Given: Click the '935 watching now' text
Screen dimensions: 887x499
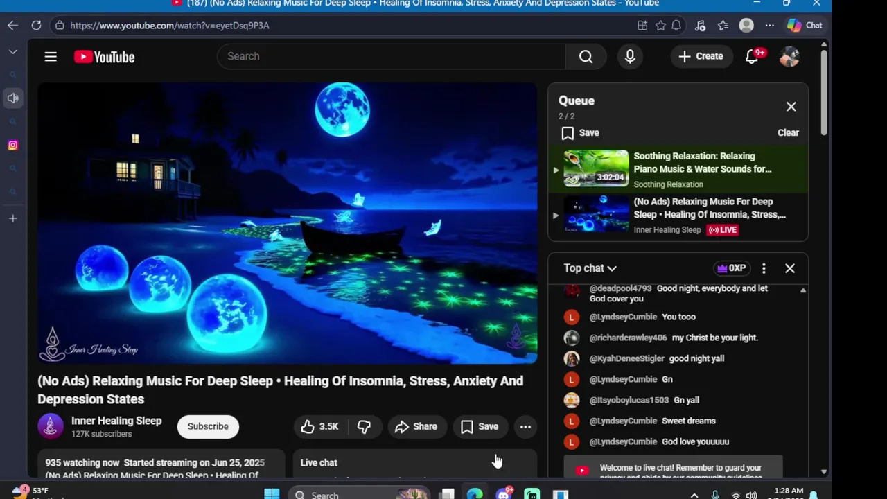Looking at the screenshot, I should 82,463.
